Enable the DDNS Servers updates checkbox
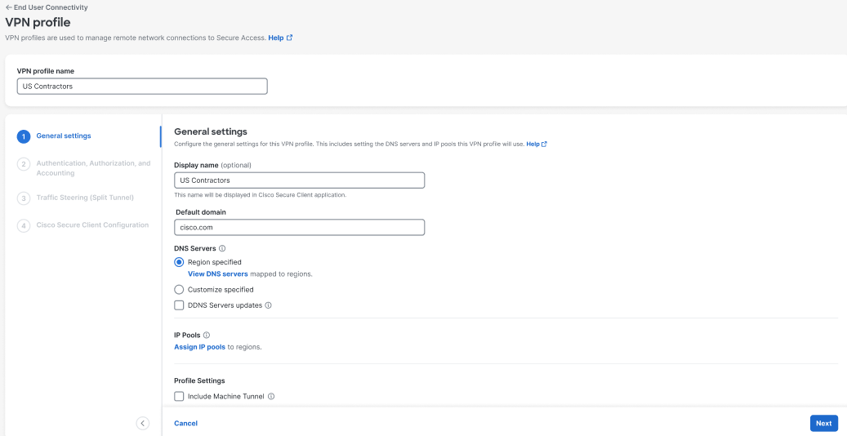 pos(179,305)
